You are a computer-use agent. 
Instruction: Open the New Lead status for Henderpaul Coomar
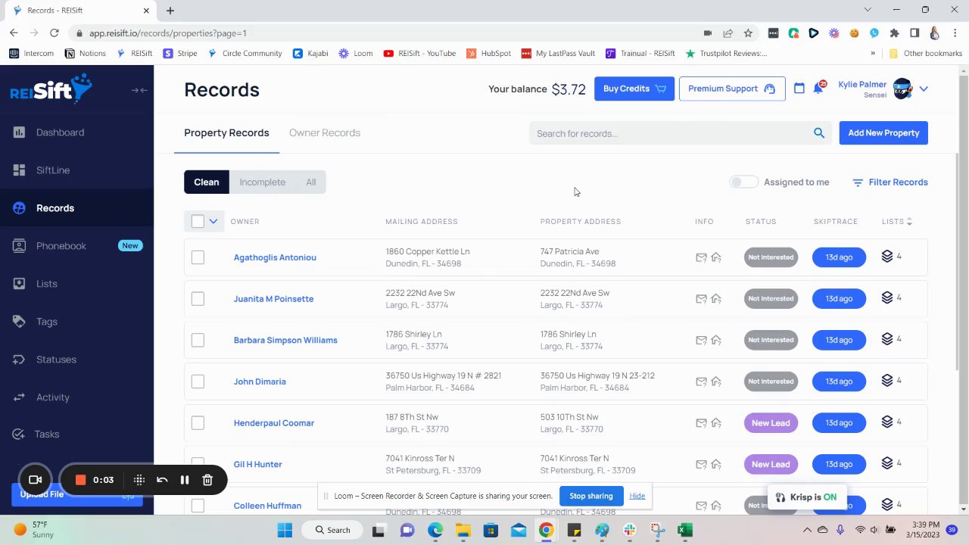tap(771, 423)
